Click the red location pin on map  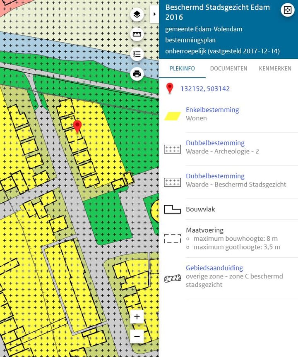tap(77, 126)
